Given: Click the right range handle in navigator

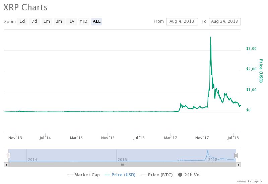Looking at the screenshot, I should (236, 156).
